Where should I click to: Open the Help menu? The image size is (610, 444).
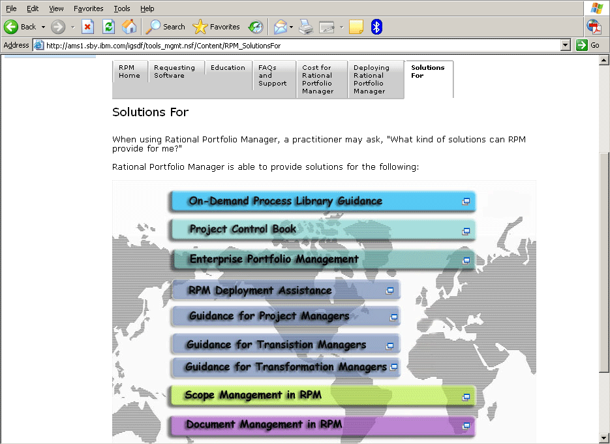coord(147,8)
